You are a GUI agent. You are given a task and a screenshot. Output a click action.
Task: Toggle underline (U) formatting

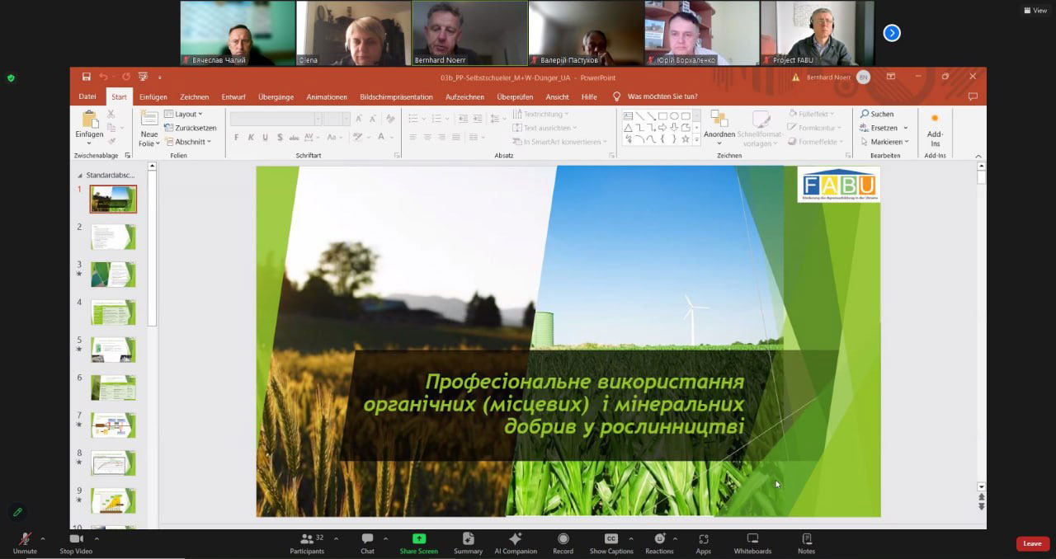coord(265,138)
